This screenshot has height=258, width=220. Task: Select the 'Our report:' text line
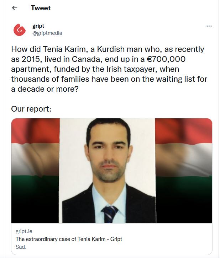31,109
